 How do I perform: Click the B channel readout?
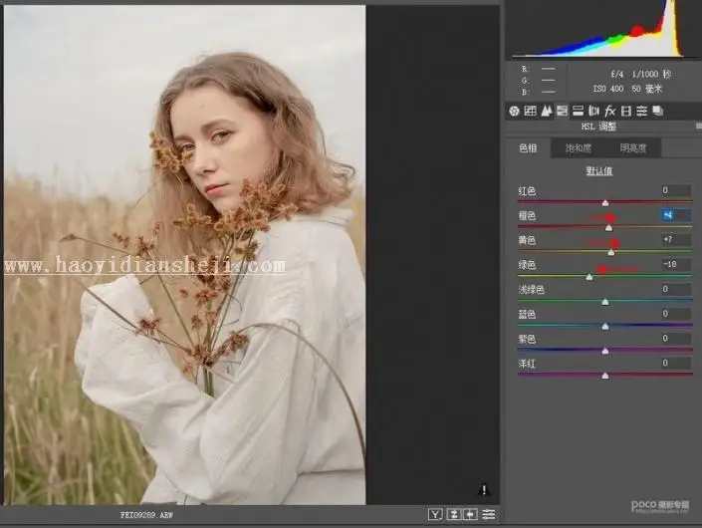(x=538, y=92)
